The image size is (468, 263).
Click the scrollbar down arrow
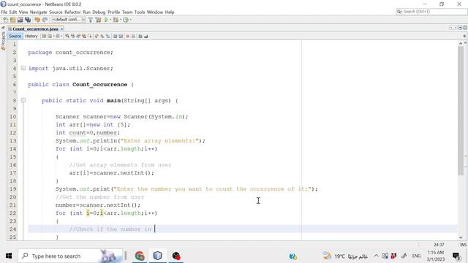[461, 237]
